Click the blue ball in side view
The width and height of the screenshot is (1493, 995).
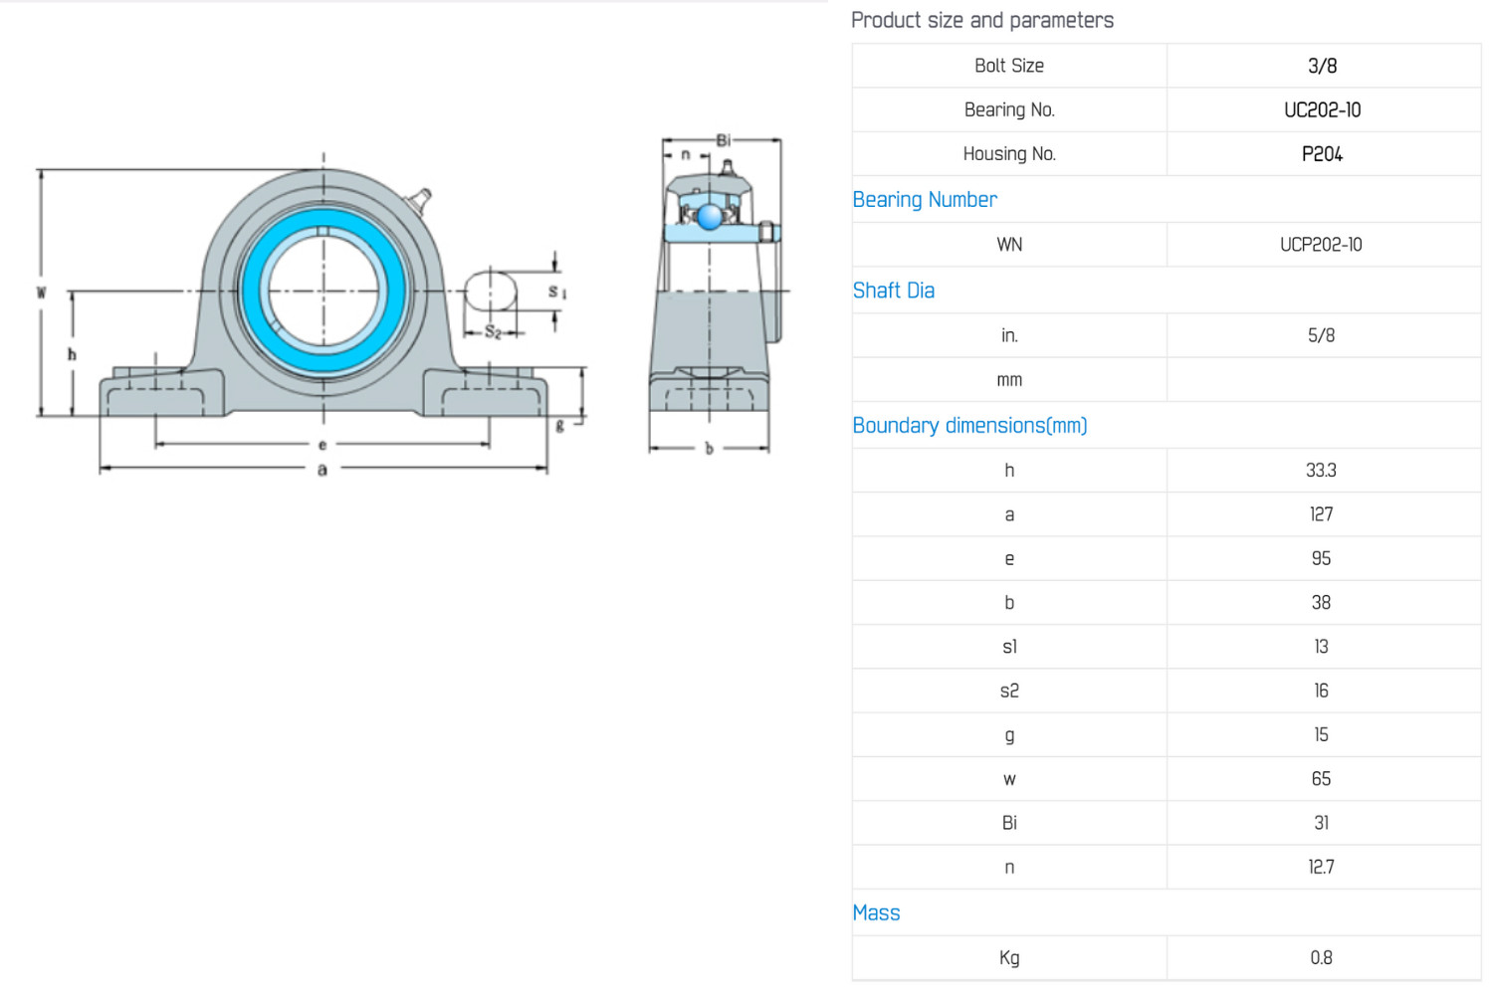710,216
